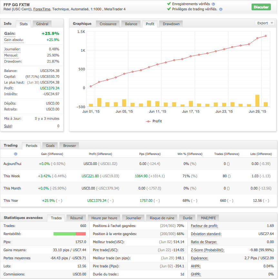Click the Suivi link in Info panel
278x279 pixels.
[8, 126]
